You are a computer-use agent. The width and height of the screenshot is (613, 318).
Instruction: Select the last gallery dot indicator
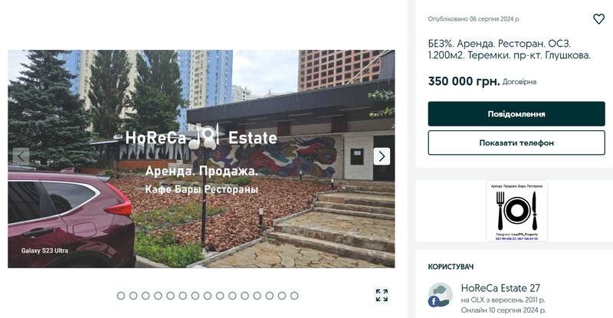coord(294,296)
